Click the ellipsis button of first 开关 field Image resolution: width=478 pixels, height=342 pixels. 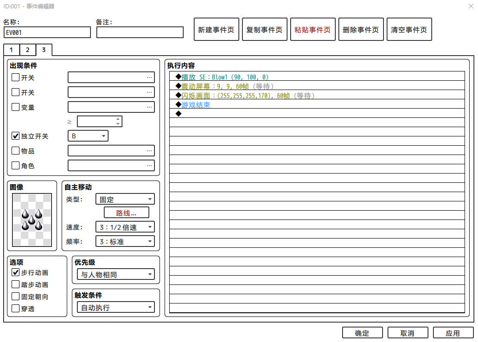click(149, 77)
